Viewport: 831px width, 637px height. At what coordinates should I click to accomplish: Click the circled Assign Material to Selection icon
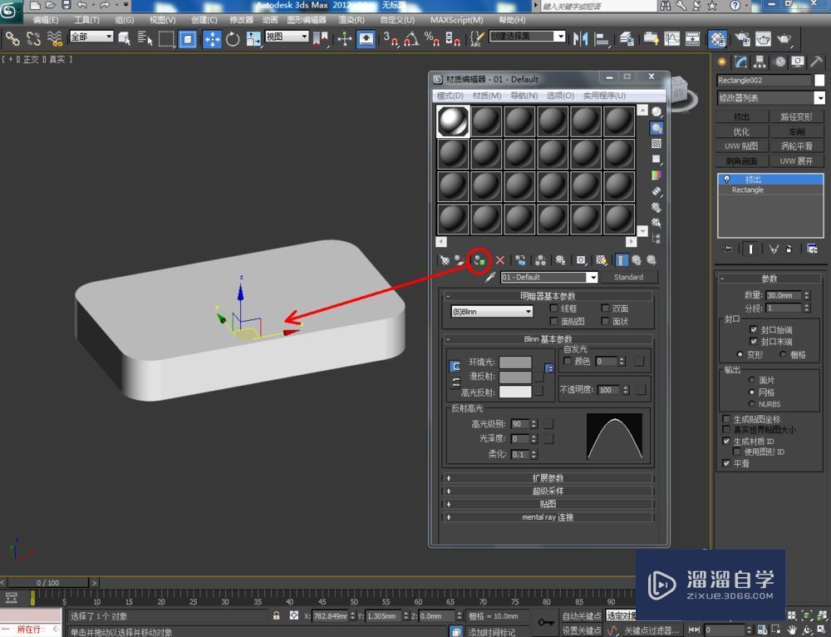(x=478, y=260)
